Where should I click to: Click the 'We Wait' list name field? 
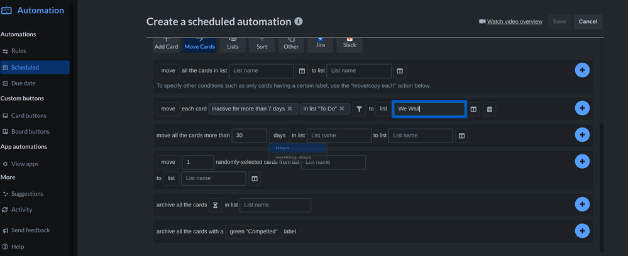pyautogui.click(x=429, y=109)
